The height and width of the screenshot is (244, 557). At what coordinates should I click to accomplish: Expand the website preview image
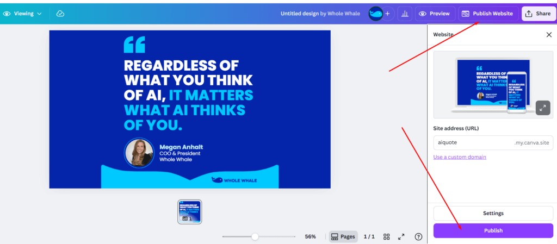pyautogui.click(x=542, y=108)
